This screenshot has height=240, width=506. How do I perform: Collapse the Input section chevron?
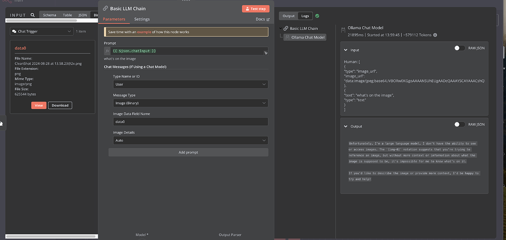(345, 50)
